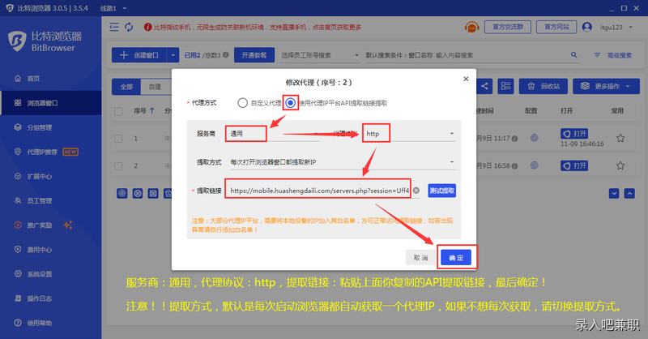
Task: Click the down-arrow scroll button
Action: [614, 193]
